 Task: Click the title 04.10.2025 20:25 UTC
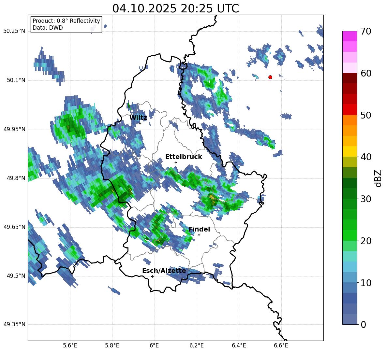[175, 8]
